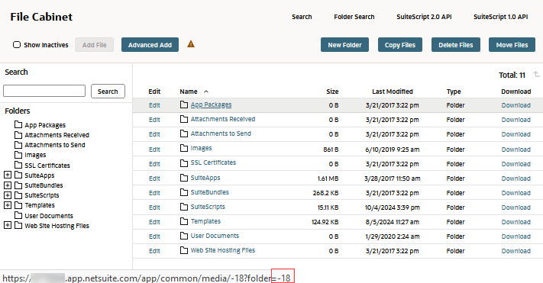
Task: Click the up arrow icon next to Total: 11
Action: [x=536, y=74]
